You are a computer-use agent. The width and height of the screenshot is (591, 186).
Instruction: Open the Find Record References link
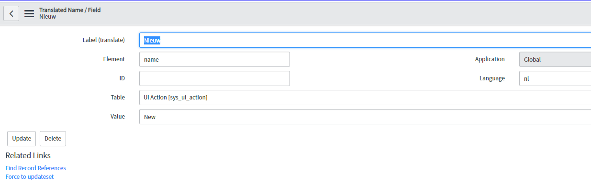click(x=35, y=168)
